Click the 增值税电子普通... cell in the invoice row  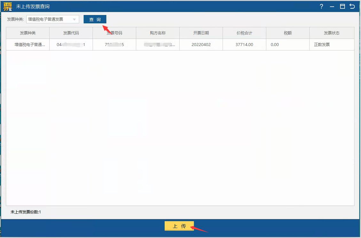click(x=30, y=45)
